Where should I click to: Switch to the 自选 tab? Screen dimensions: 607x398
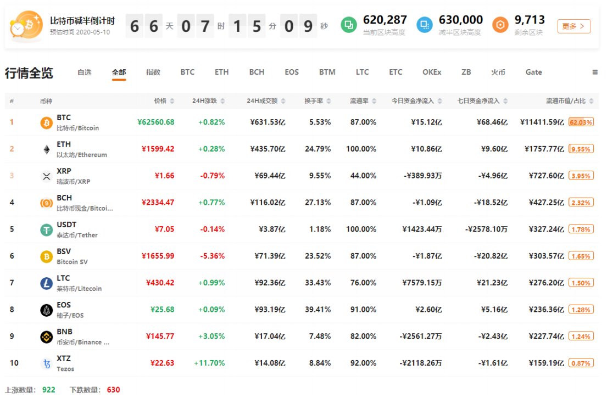click(x=85, y=72)
